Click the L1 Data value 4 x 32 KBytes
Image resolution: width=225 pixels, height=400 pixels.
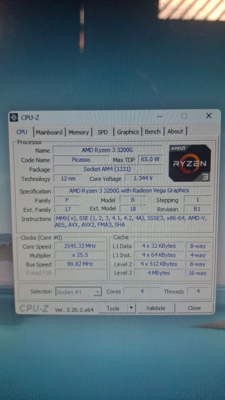[159, 246]
